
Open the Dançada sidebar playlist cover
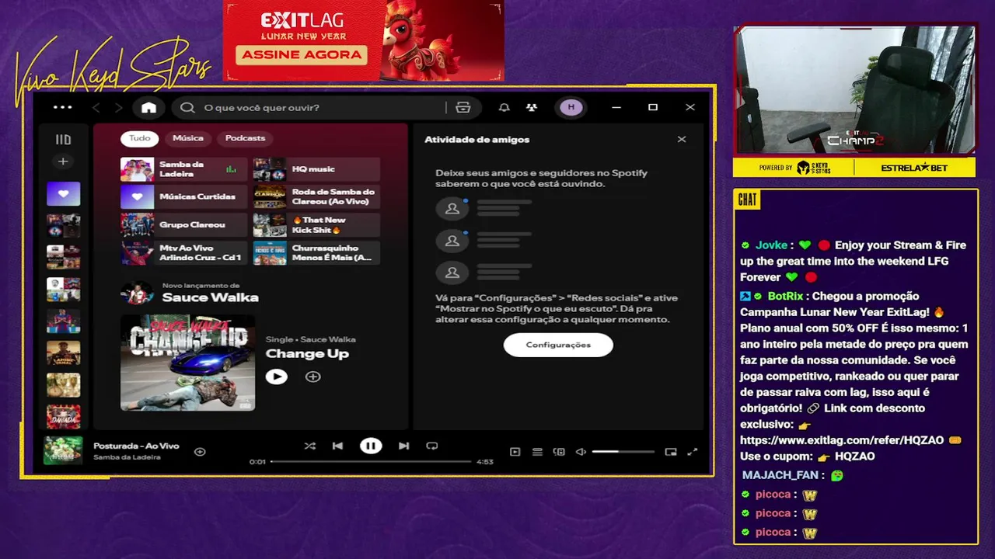coord(63,417)
